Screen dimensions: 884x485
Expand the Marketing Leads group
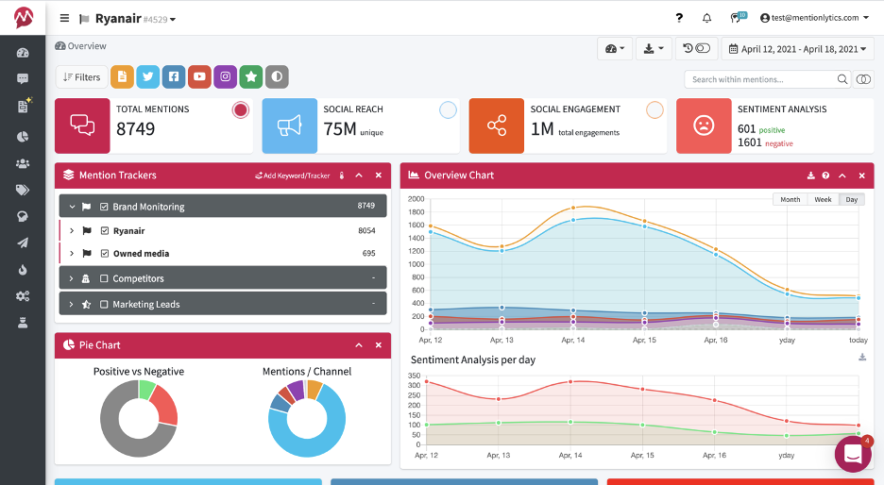[71, 304]
